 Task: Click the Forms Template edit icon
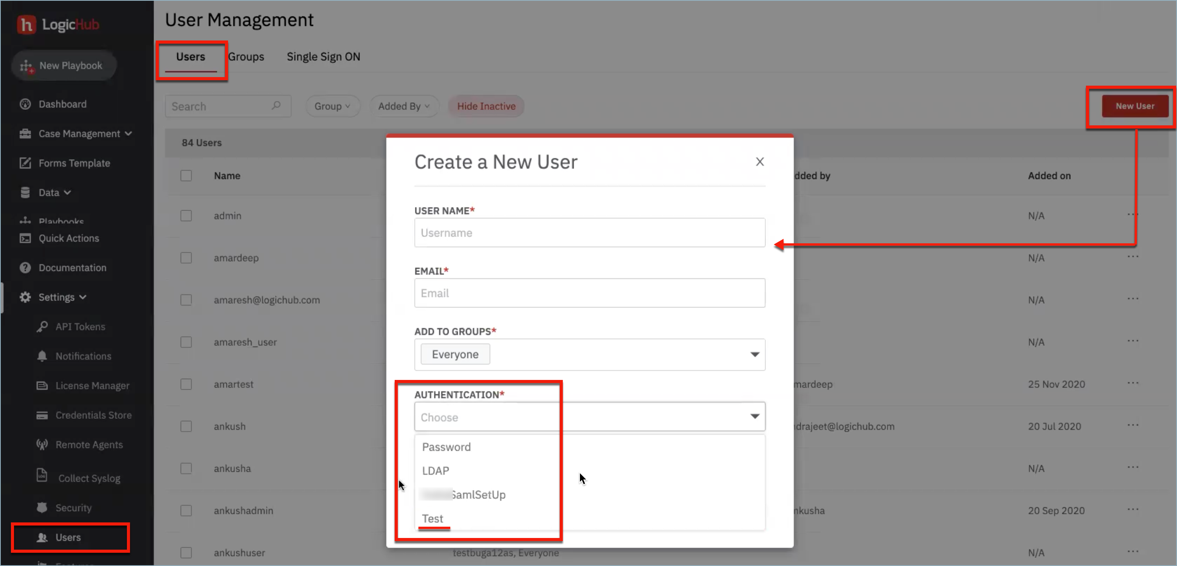tap(25, 163)
